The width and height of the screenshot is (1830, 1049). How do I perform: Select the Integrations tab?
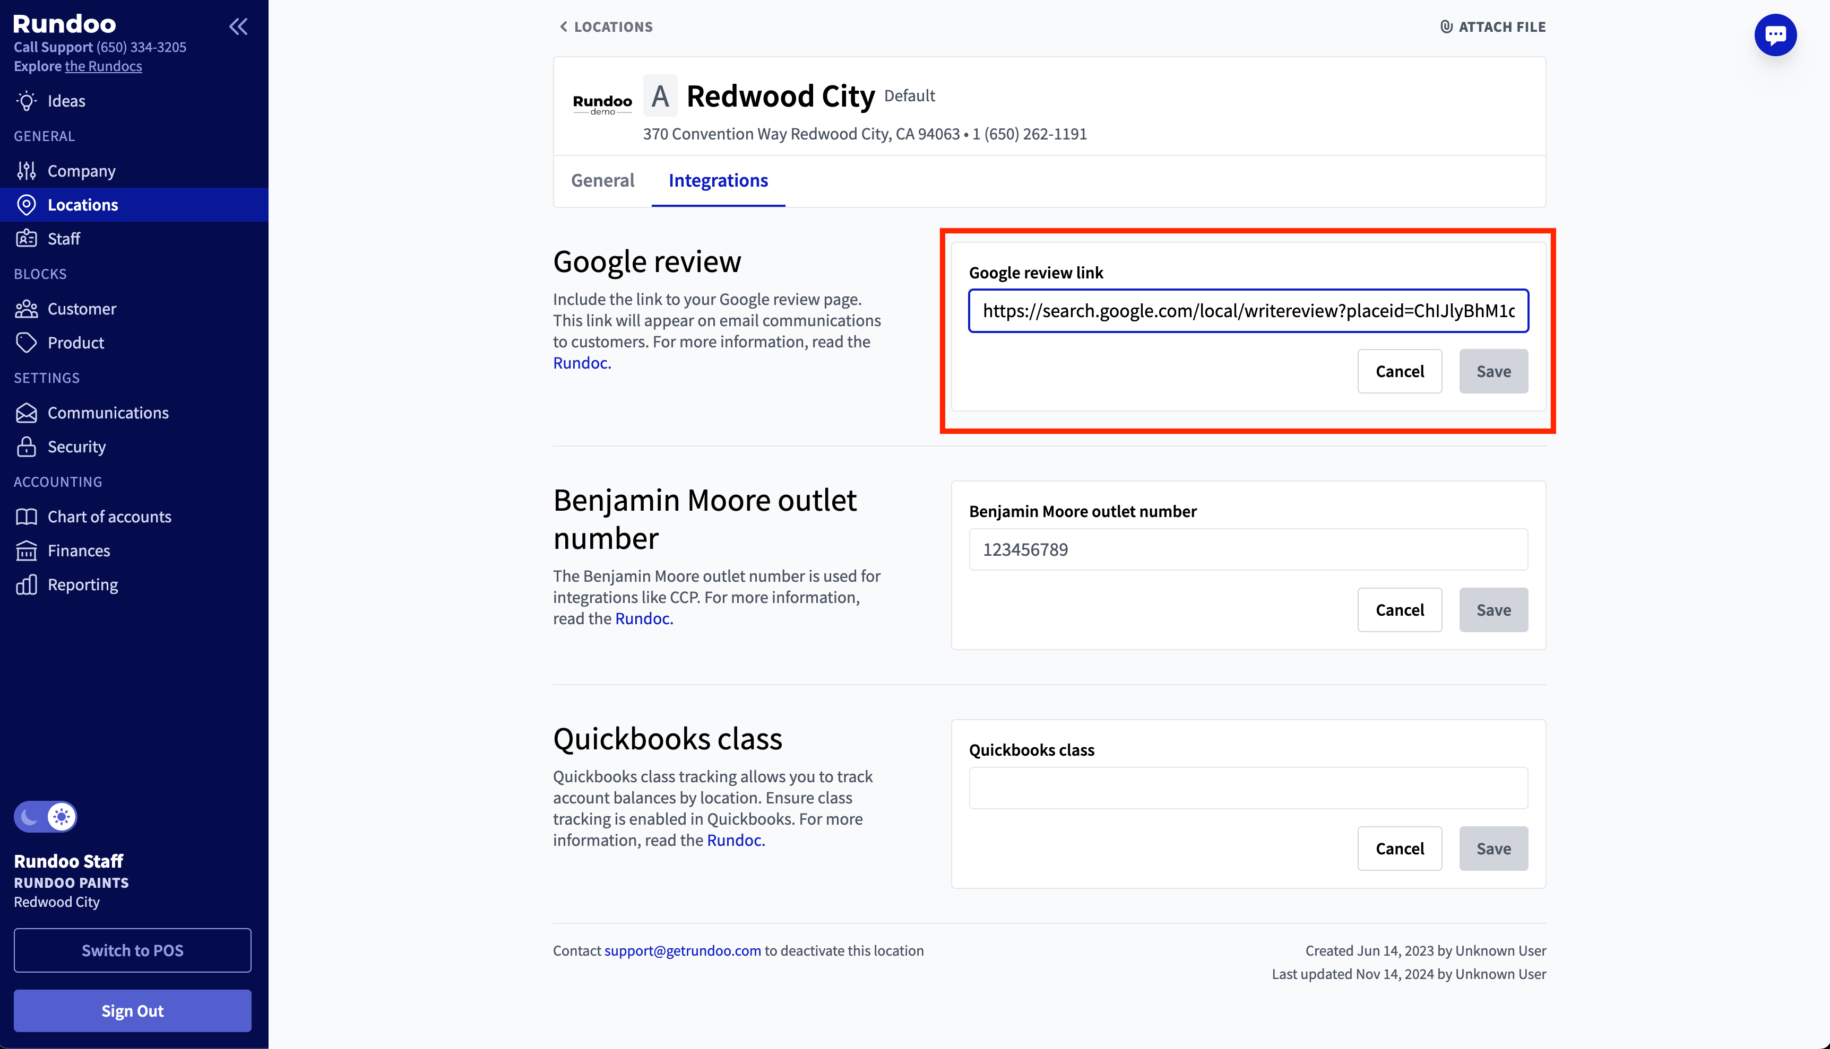pyautogui.click(x=718, y=180)
